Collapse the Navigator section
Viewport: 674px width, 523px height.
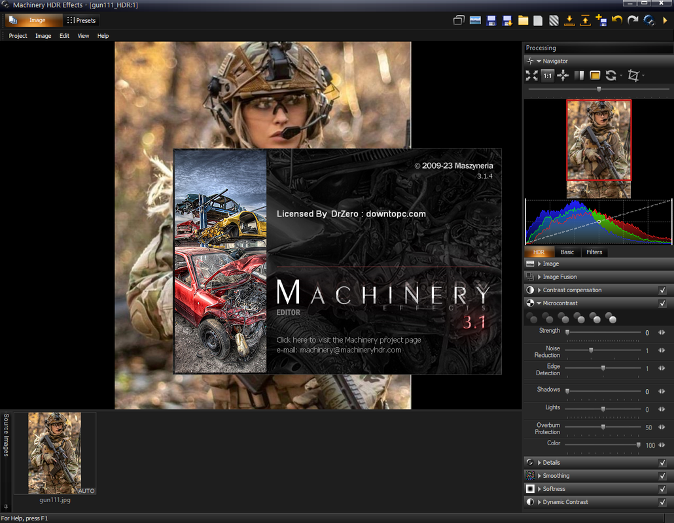[539, 61]
